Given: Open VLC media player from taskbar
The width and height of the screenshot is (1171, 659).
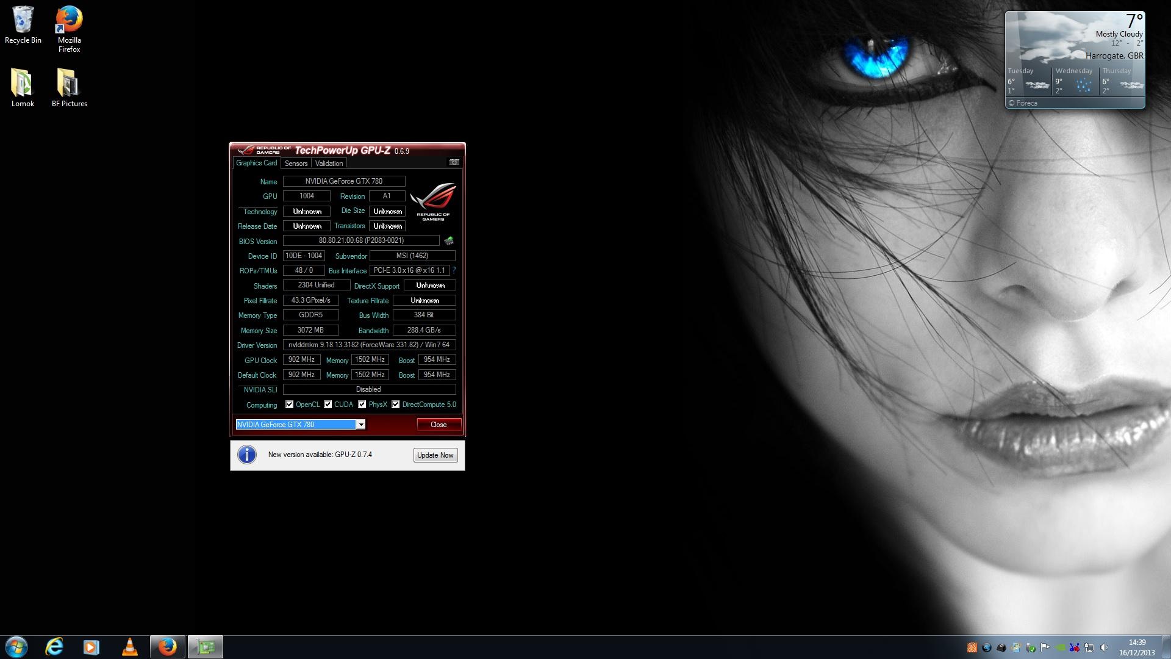Looking at the screenshot, I should (129, 647).
